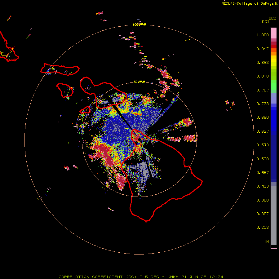Screen dimensions: 279x279
Task: Click the bright green segment of the color bar
Action: click(274, 85)
